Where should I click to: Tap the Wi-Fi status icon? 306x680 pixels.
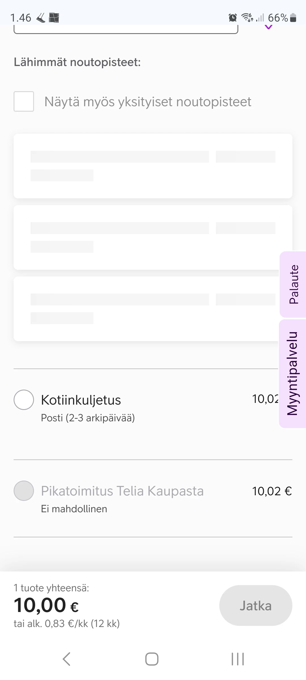pos(247,18)
